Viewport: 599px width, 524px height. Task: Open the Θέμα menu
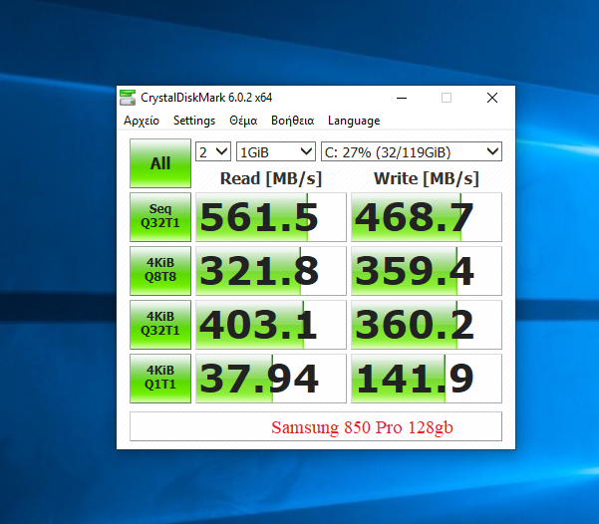[x=243, y=121]
